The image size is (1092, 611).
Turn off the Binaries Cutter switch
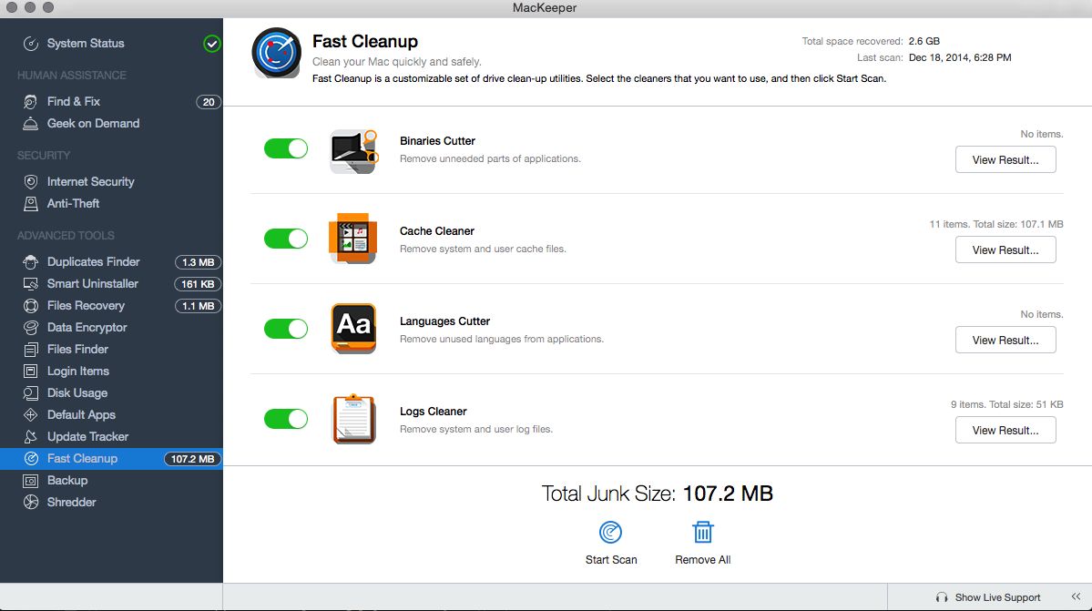click(286, 148)
